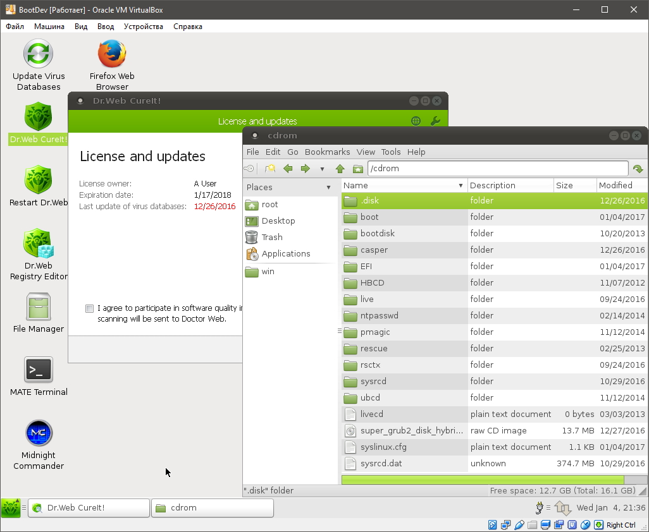Open the Edit menu in cdrom
Viewport: 649px width, 532px height.
(273, 152)
